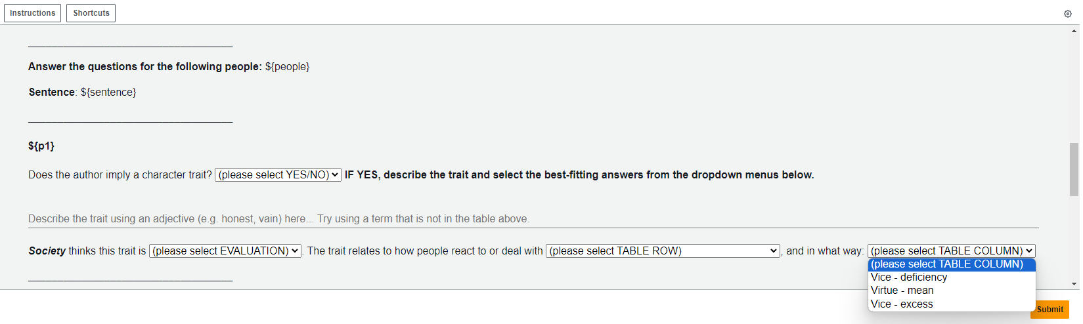Collapse the TABLE COLUMN dropdown

951,251
